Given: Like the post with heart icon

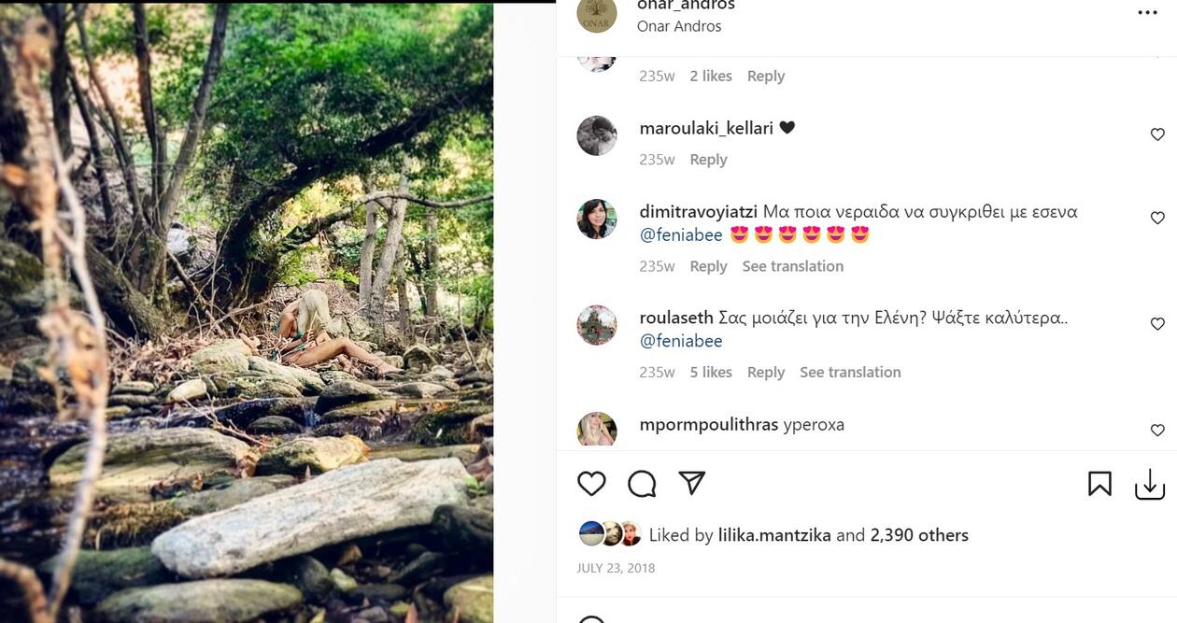Looking at the screenshot, I should click(x=591, y=483).
